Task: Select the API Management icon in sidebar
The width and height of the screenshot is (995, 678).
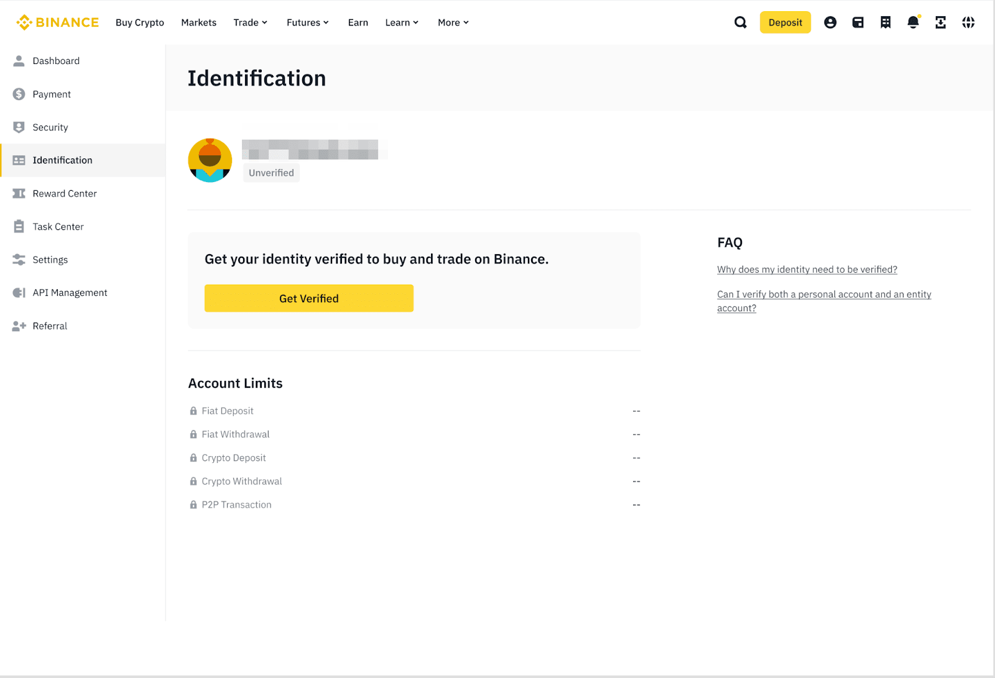Action: (x=19, y=292)
